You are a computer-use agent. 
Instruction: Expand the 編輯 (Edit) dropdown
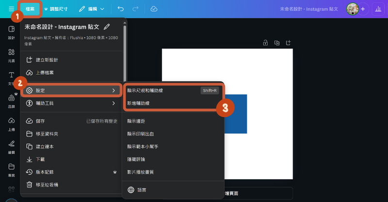[x=92, y=9]
